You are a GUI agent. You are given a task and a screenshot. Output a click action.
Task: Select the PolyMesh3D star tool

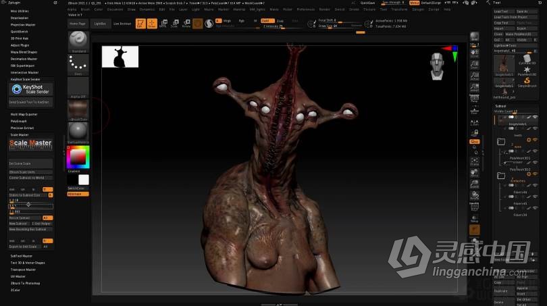tap(527, 71)
